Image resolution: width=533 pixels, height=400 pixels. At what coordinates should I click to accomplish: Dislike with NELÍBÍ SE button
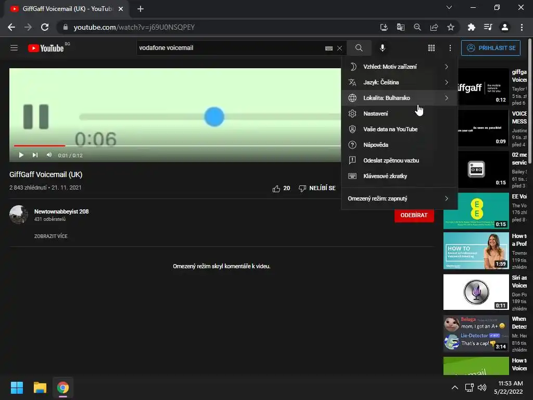(317, 189)
